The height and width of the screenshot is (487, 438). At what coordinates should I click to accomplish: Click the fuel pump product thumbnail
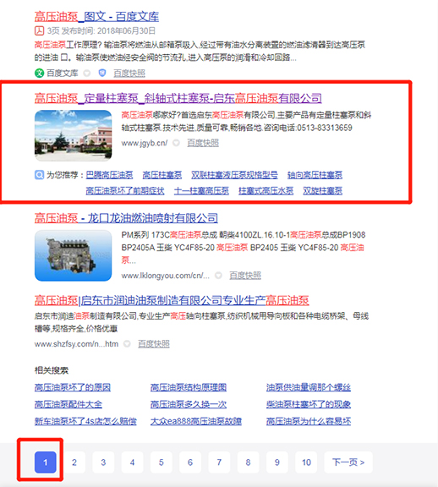(73, 255)
